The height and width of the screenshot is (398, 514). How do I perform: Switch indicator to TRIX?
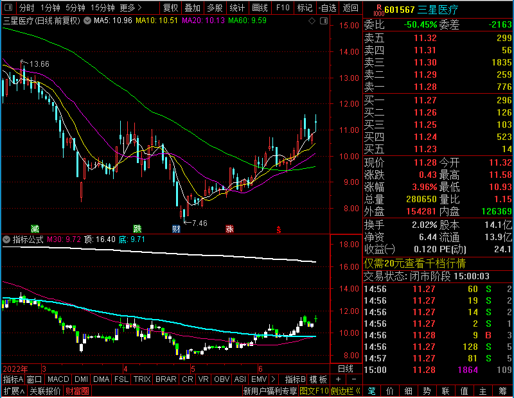point(142,379)
